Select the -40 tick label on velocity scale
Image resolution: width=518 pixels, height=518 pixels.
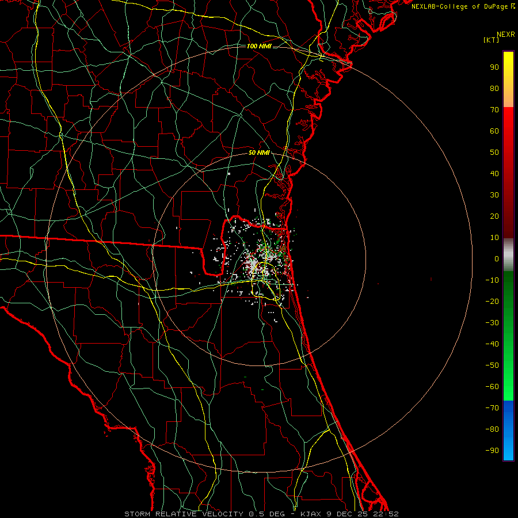click(492, 344)
